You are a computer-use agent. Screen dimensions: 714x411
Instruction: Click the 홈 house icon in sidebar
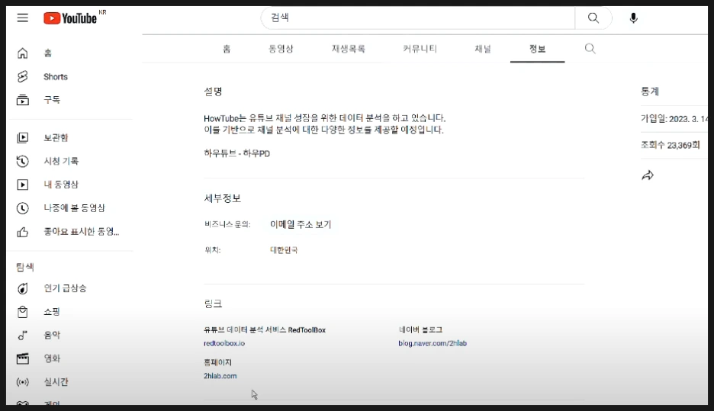(22, 53)
